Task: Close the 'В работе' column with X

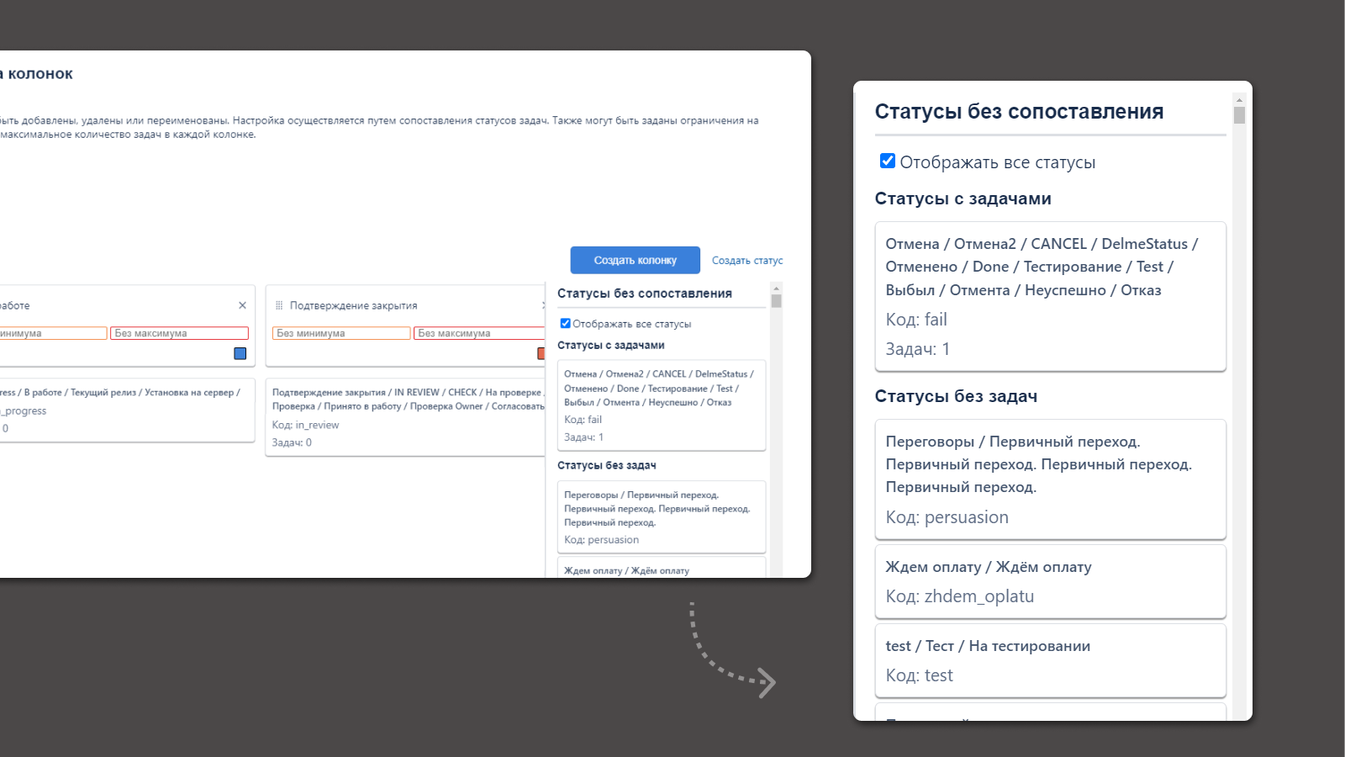Action: point(242,305)
